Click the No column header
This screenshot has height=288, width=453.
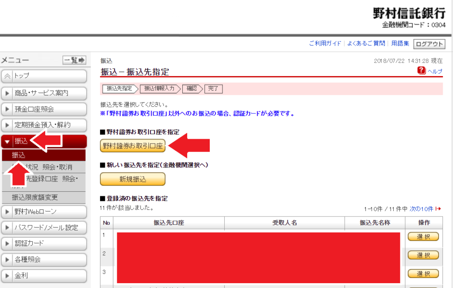[x=107, y=223]
